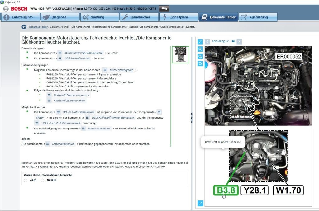This screenshot has width=319, height=211.
Task: Go to next Abbildung
Action: point(239,41)
